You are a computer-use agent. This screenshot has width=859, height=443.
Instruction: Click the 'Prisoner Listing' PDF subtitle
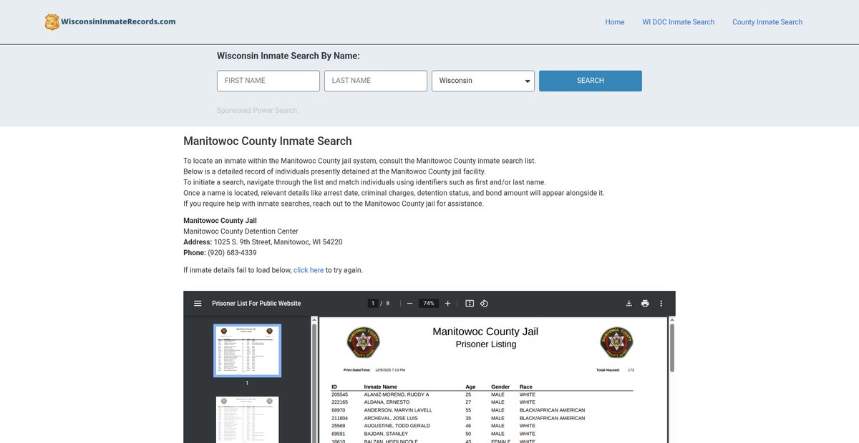[x=486, y=344]
